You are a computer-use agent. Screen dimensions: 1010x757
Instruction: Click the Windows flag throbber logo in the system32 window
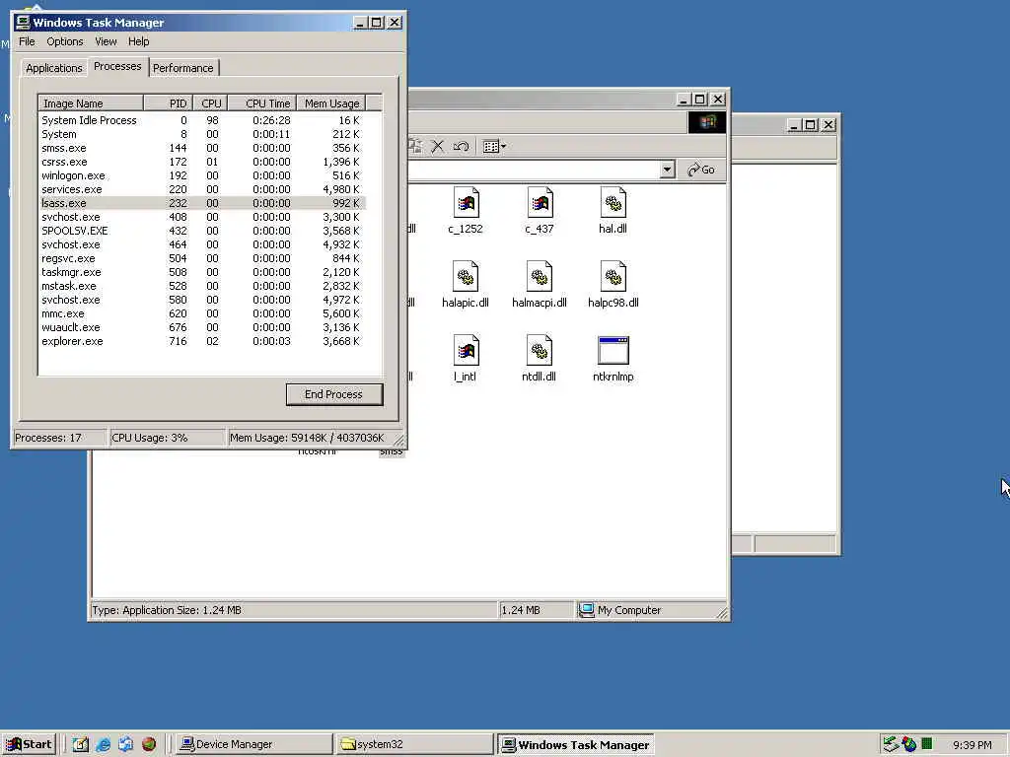coord(706,122)
